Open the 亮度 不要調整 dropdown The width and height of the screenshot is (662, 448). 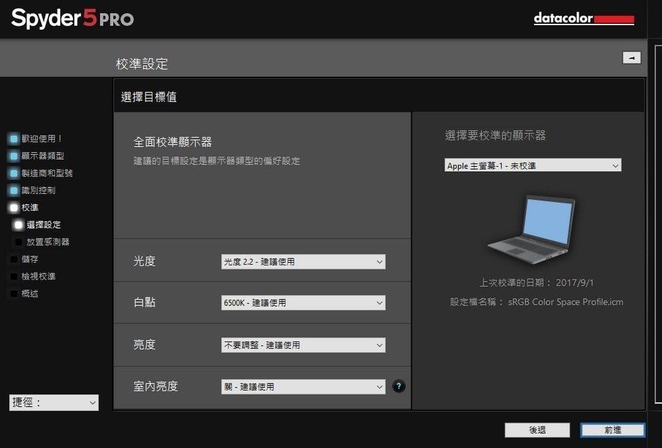(x=303, y=345)
